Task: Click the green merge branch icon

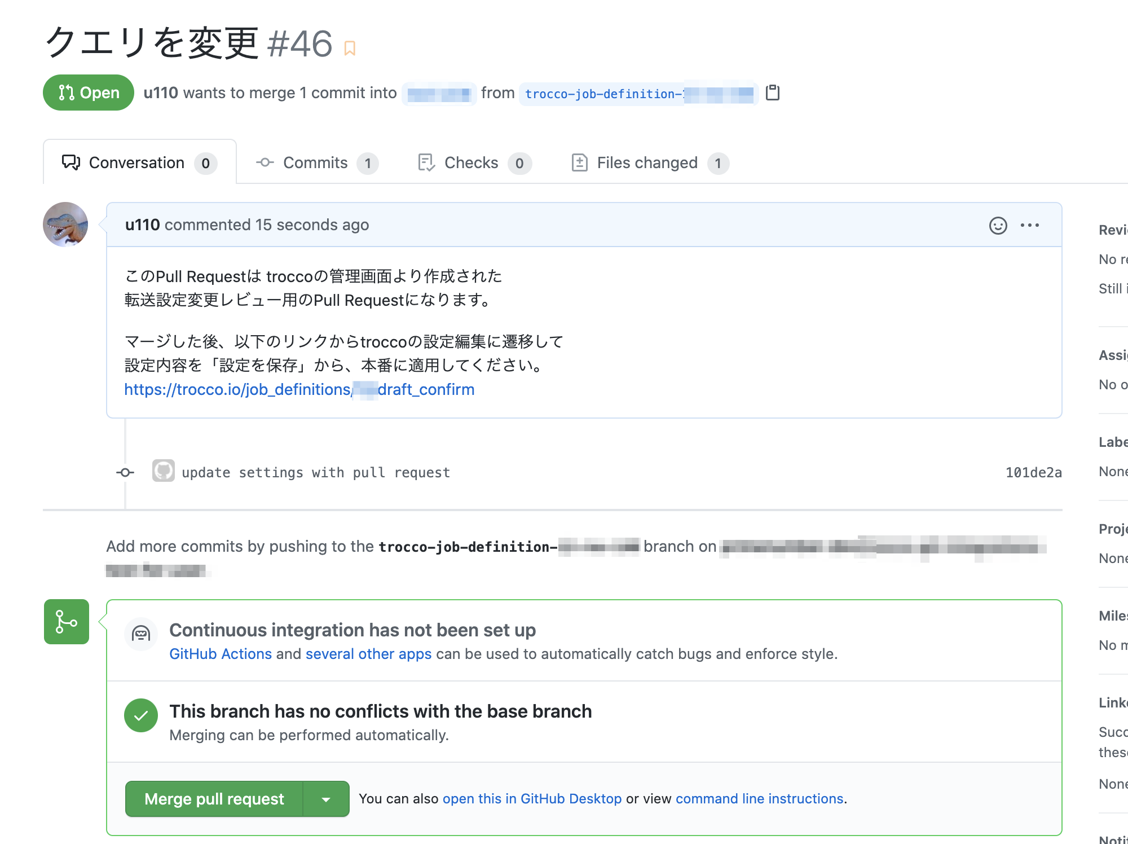Action: click(67, 622)
